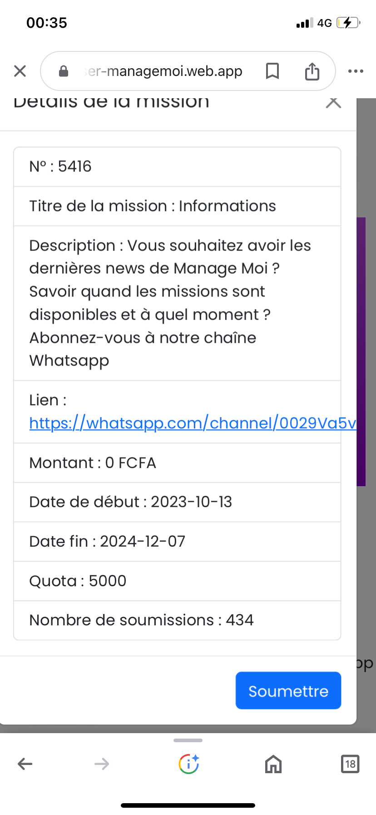Tap the grey drag handle above the toolbar

point(188,740)
